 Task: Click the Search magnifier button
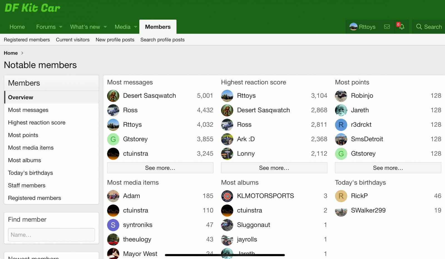click(x=429, y=27)
